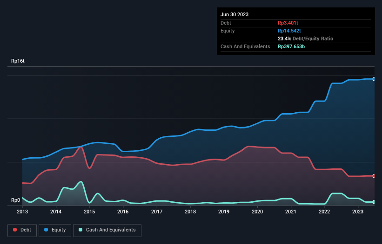Click the 2019 x-axis label

[x=224, y=212]
